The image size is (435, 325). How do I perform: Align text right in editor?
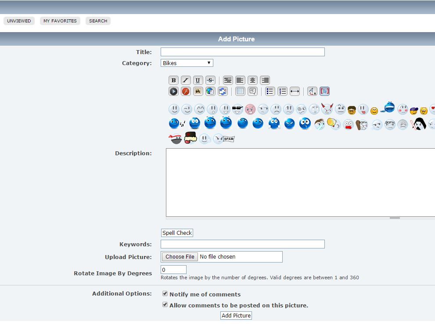click(265, 80)
